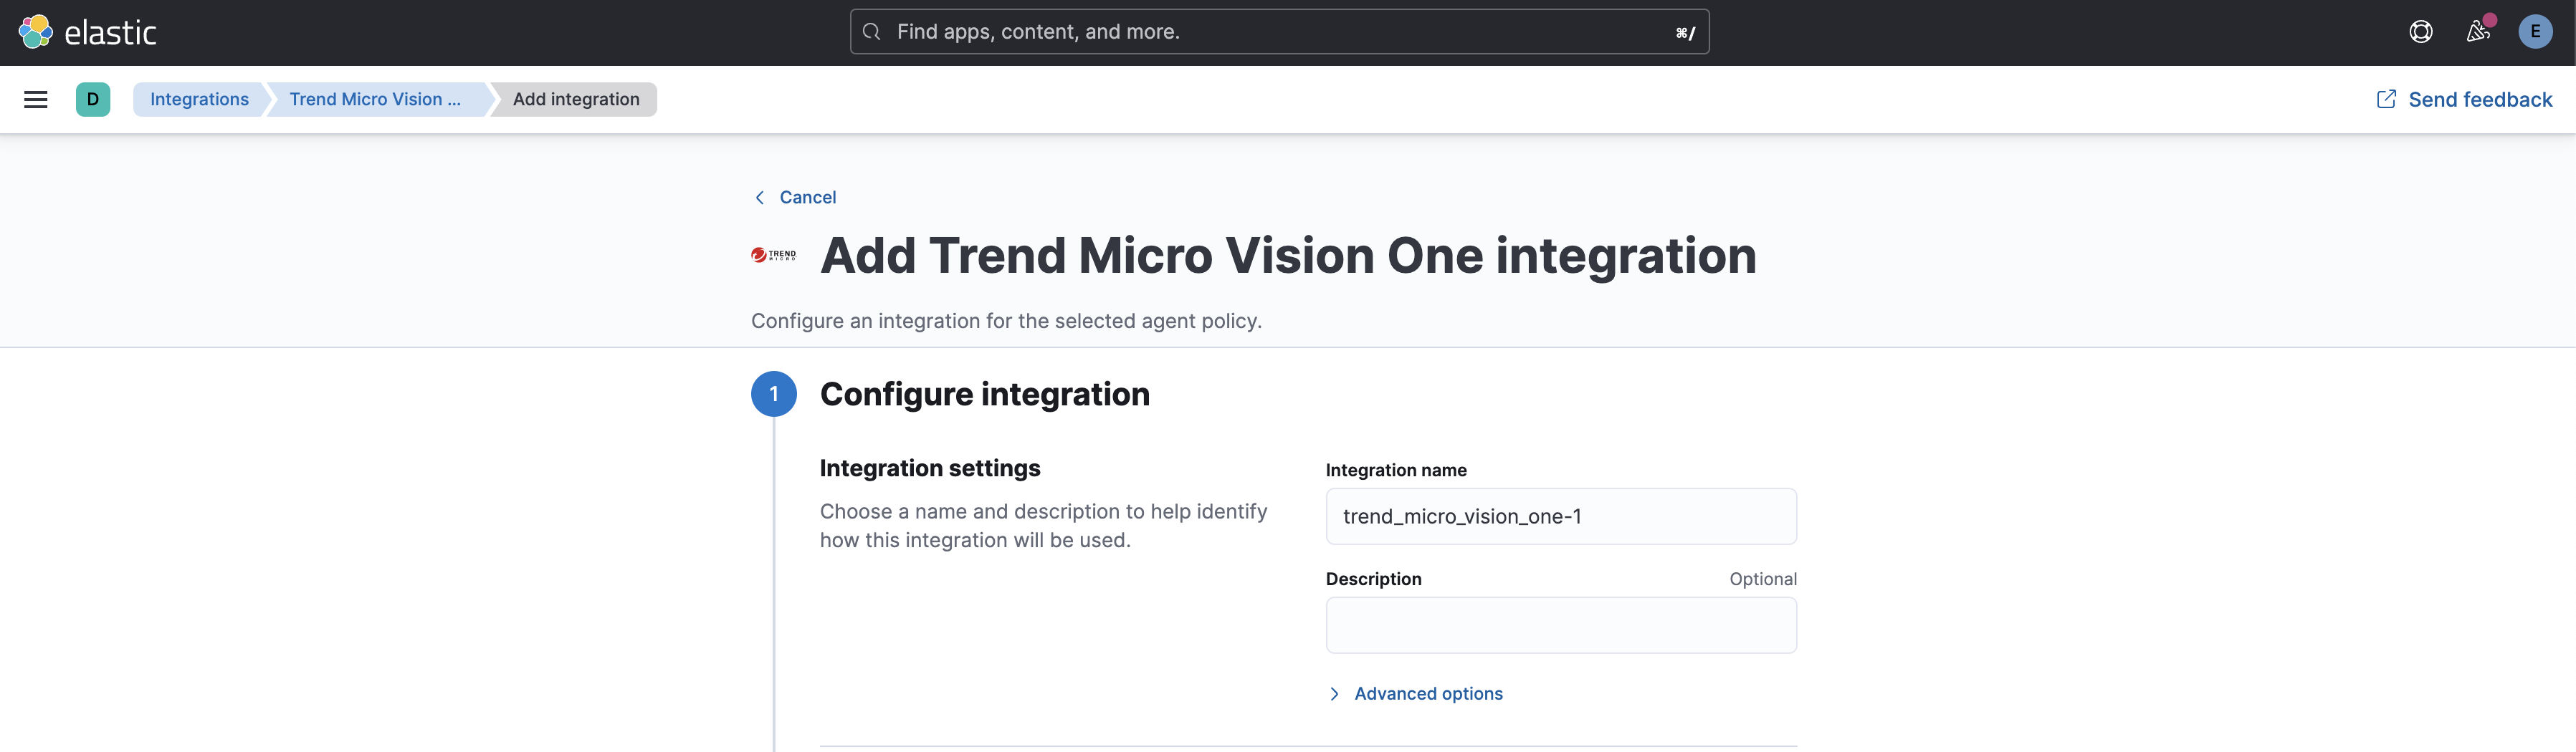Click the Integration settings heading
The width and height of the screenshot is (2576, 752).
[x=930, y=468]
